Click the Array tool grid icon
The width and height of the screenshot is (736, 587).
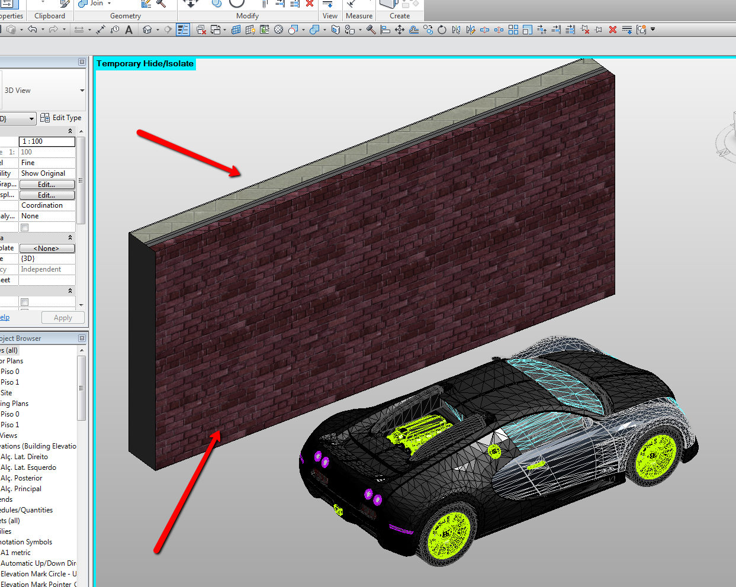(513, 30)
